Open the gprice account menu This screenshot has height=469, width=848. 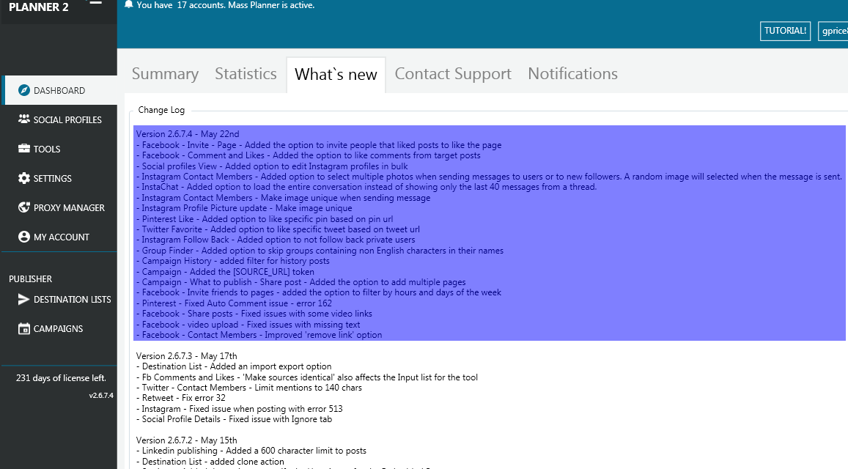pyautogui.click(x=836, y=31)
